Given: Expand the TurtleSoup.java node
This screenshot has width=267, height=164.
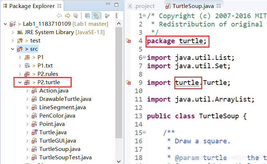Looking at the screenshot, I should pyautogui.click(x=27, y=149).
